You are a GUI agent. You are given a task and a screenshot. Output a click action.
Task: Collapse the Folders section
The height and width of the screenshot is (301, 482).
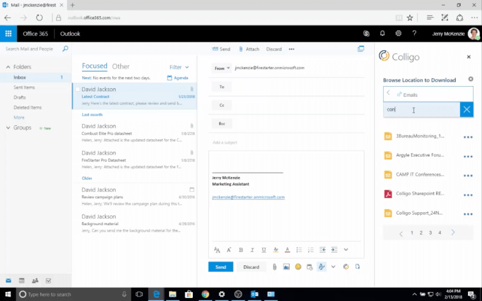click(x=8, y=67)
